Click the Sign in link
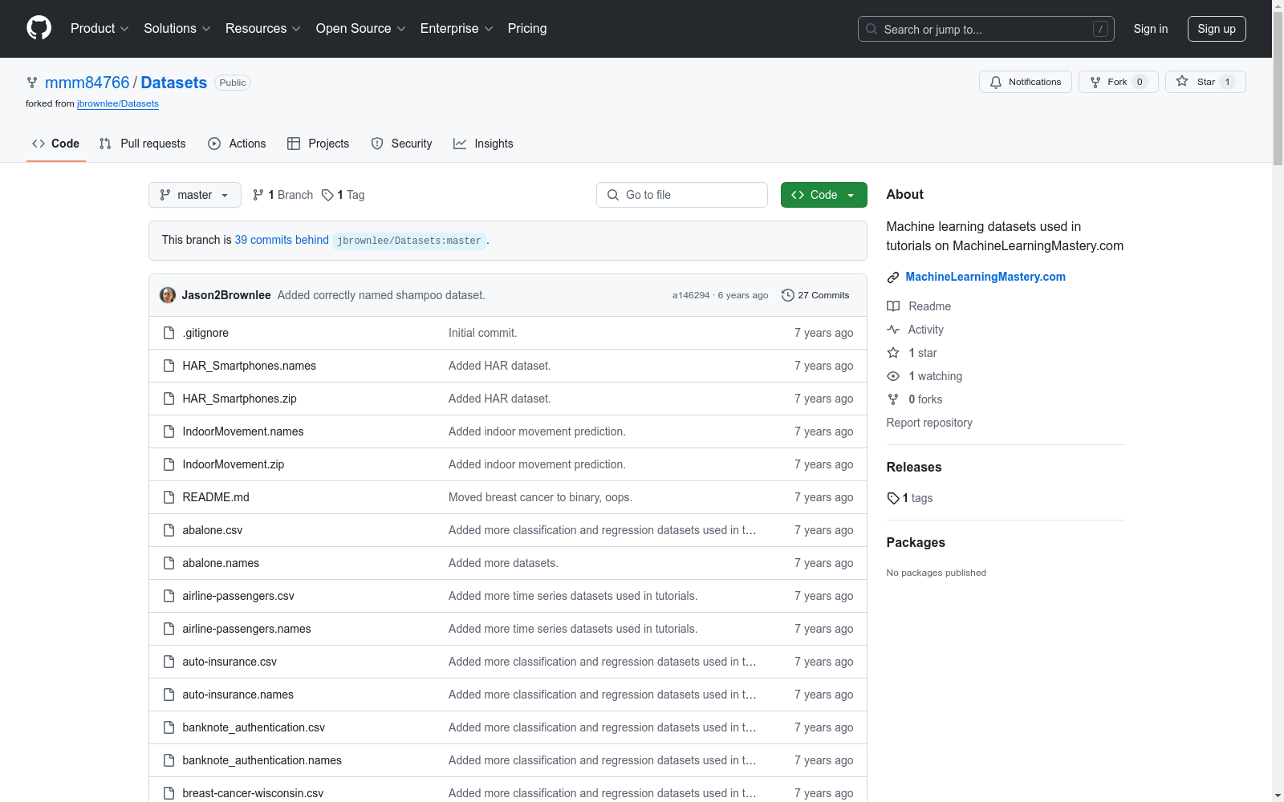This screenshot has height=802, width=1284. coord(1151,29)
